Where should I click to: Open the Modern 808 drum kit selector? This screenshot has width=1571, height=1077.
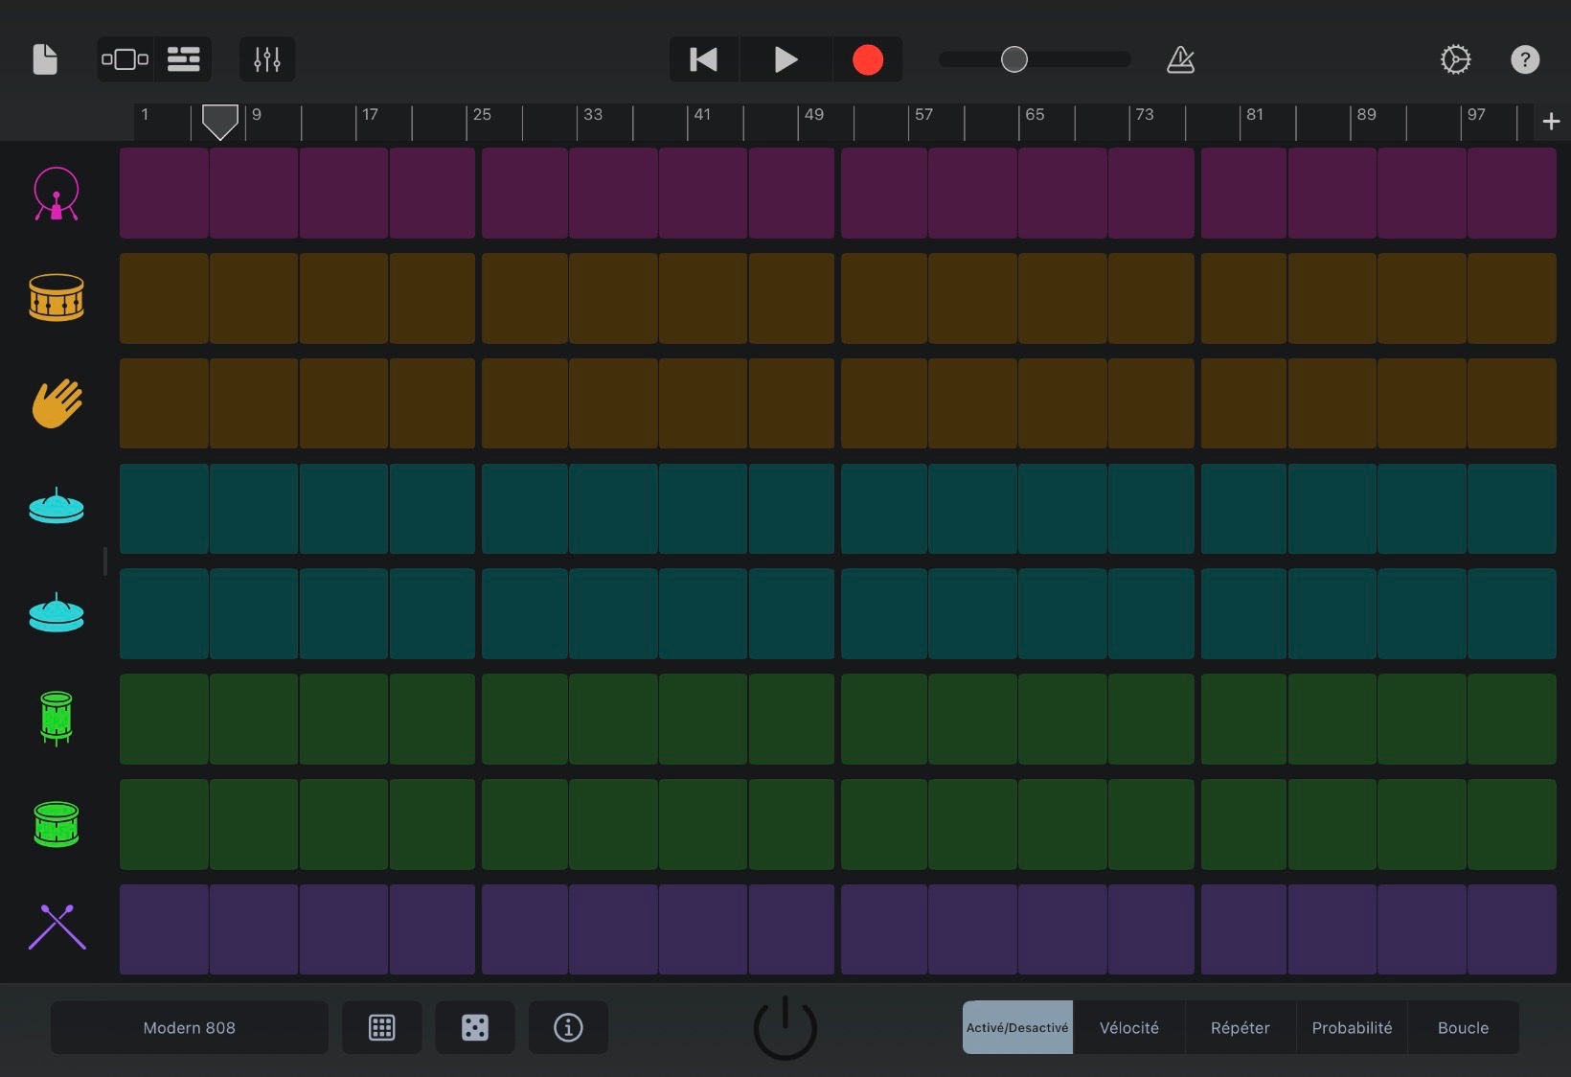[x=189, y=1027]
